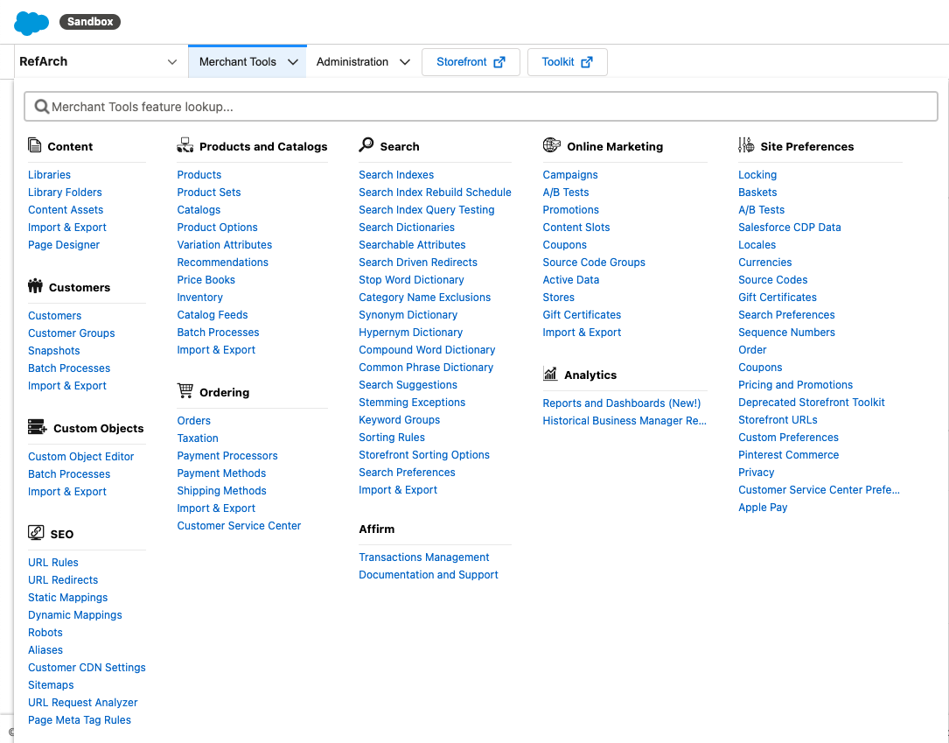Click the Customers group people icon
This screenshot has height=743, width=949.
tap(35, 286)
